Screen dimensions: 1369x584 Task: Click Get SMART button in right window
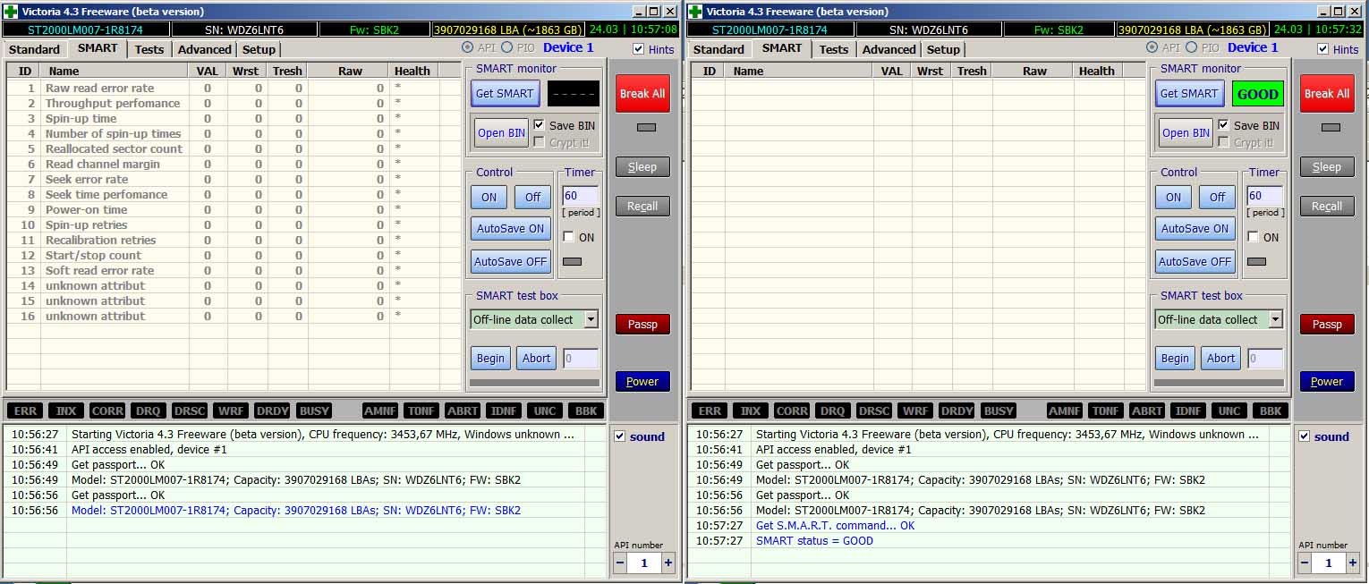pos(1188,93)
